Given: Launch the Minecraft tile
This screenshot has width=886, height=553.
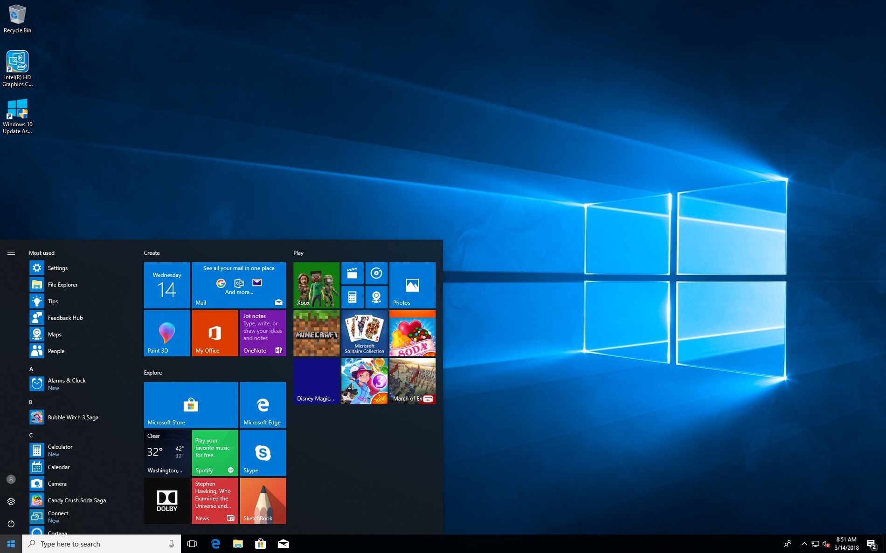Looking at the screenshot, I should (316, 333).
